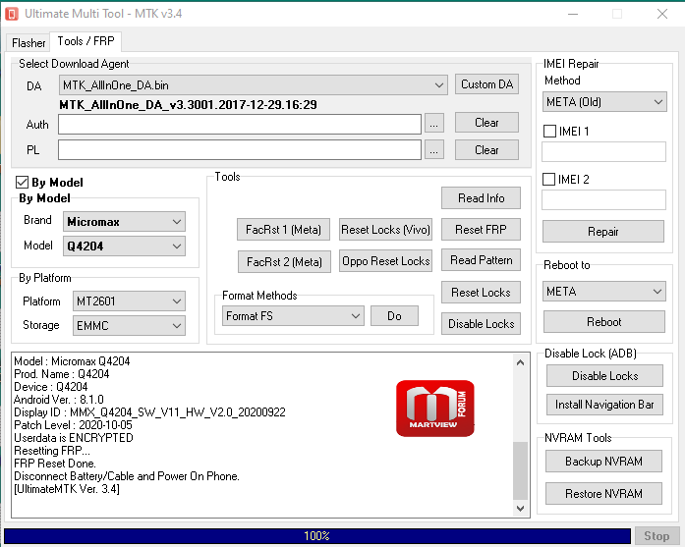Click the Martview Forum logo
Image resolution: width=685 pixels, height=547 pixels.
point(434,409)
